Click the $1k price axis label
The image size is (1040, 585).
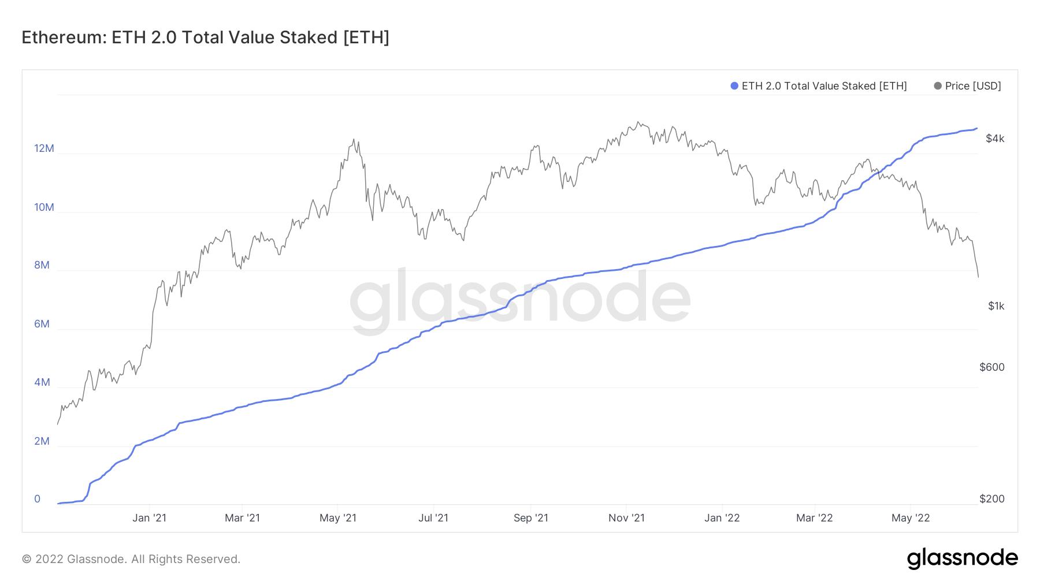click(996, 306)
